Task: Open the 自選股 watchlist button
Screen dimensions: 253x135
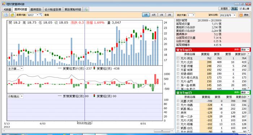Action: pos(224,9)
